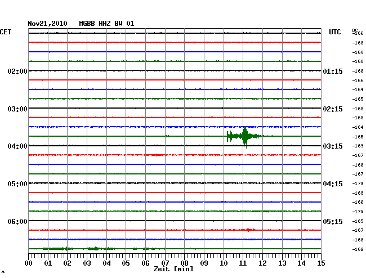Click the 04:15 UTC time label
366x278 pixels.
(333, 184)
